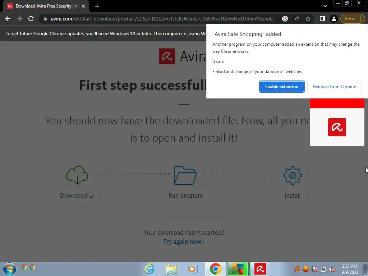Open the Windows Start menu
Screen dimensions: 368x276
click(10, 269)
